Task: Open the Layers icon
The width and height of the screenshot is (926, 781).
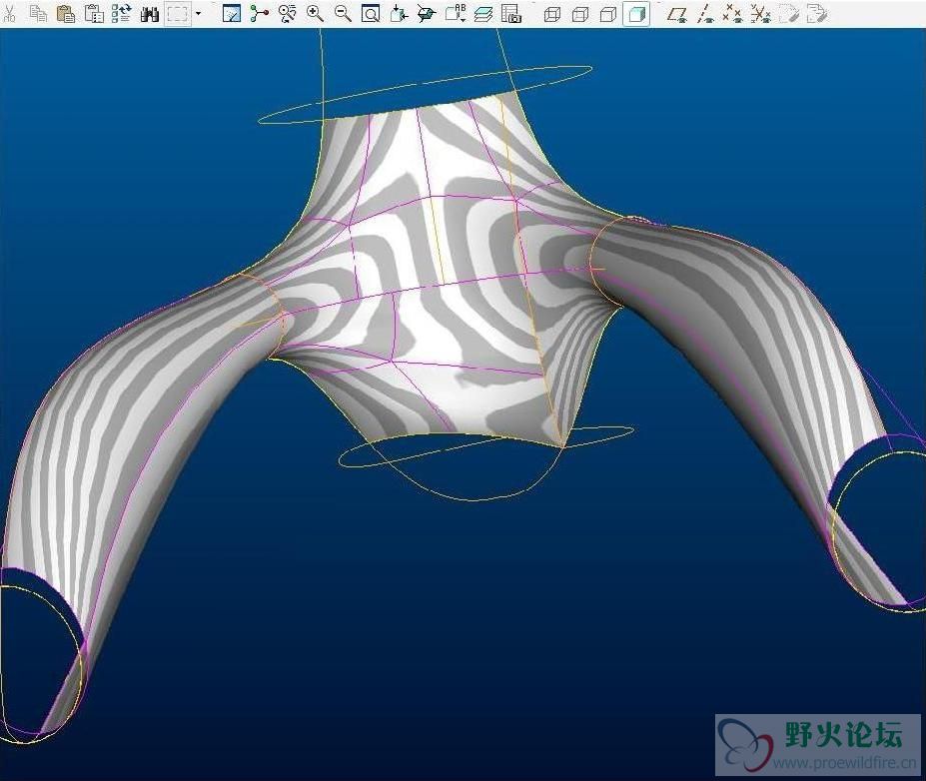Action: point(483,14)
